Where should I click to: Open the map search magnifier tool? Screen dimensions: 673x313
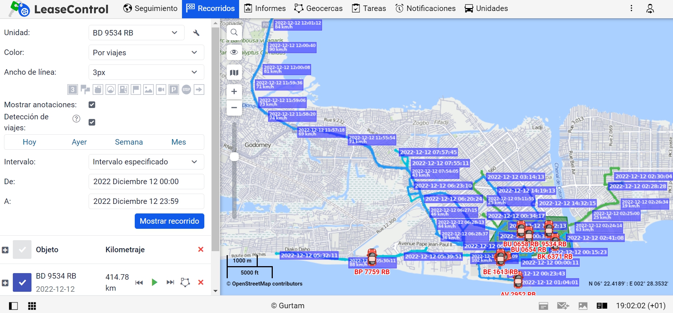234,32
